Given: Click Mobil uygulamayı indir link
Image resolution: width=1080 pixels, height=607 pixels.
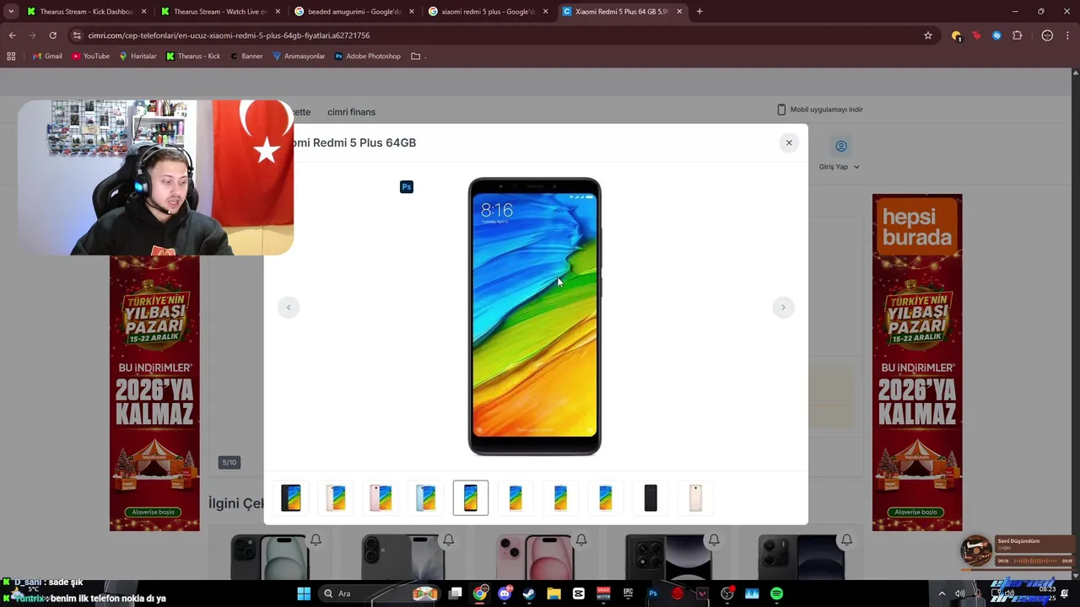Looking at the screenshot, I should pyautogui.click(x=819, y=110).
